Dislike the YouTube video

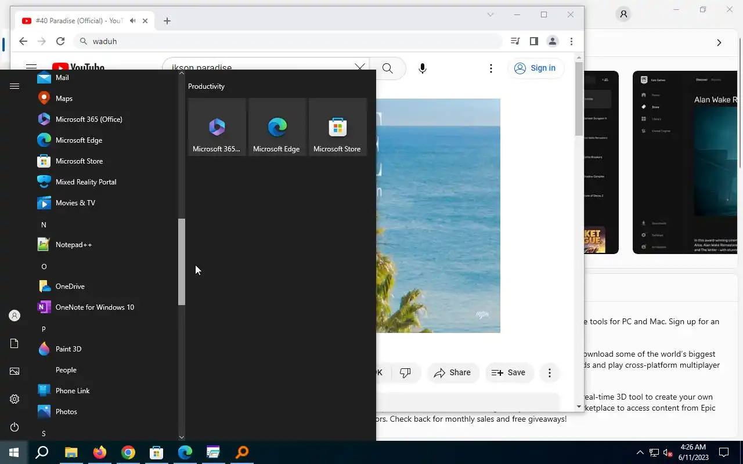(405, 372)
